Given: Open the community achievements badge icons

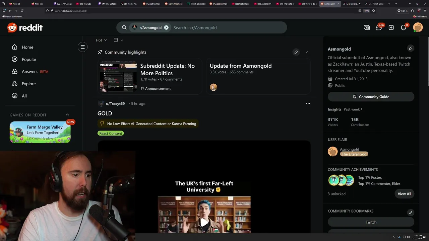Looking at the screenshot, I should point(341,180).
